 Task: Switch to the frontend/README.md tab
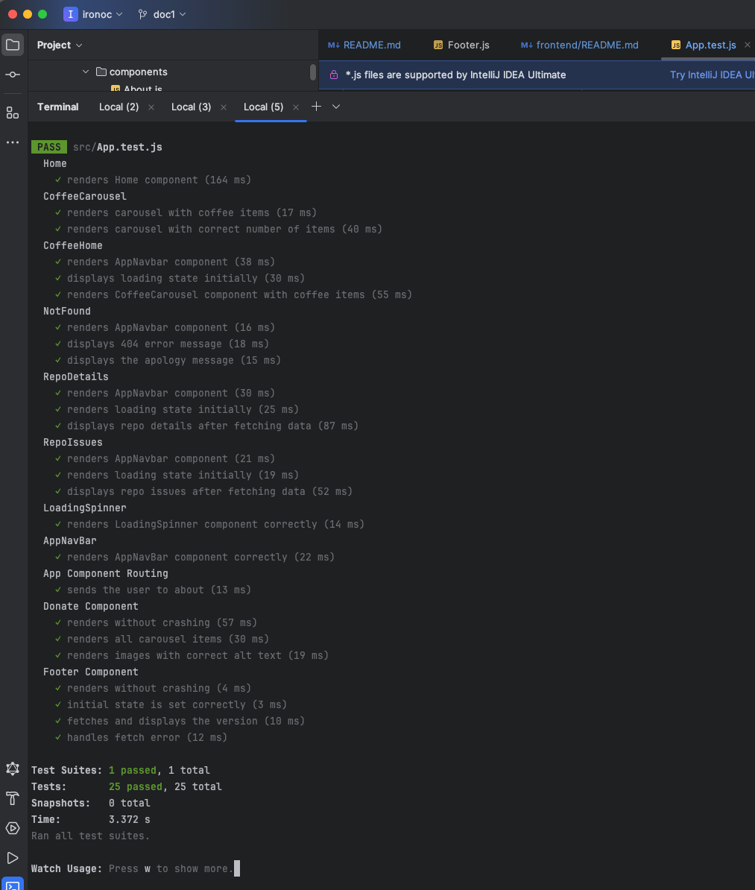(x=580, y=45)
